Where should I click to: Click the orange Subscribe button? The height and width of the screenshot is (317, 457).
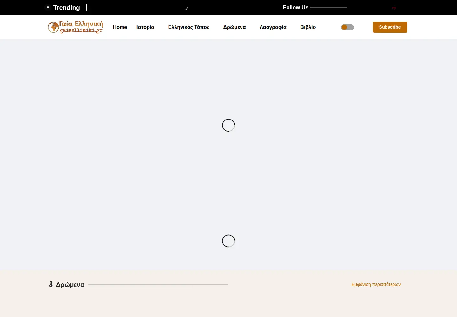coord(390,27)
